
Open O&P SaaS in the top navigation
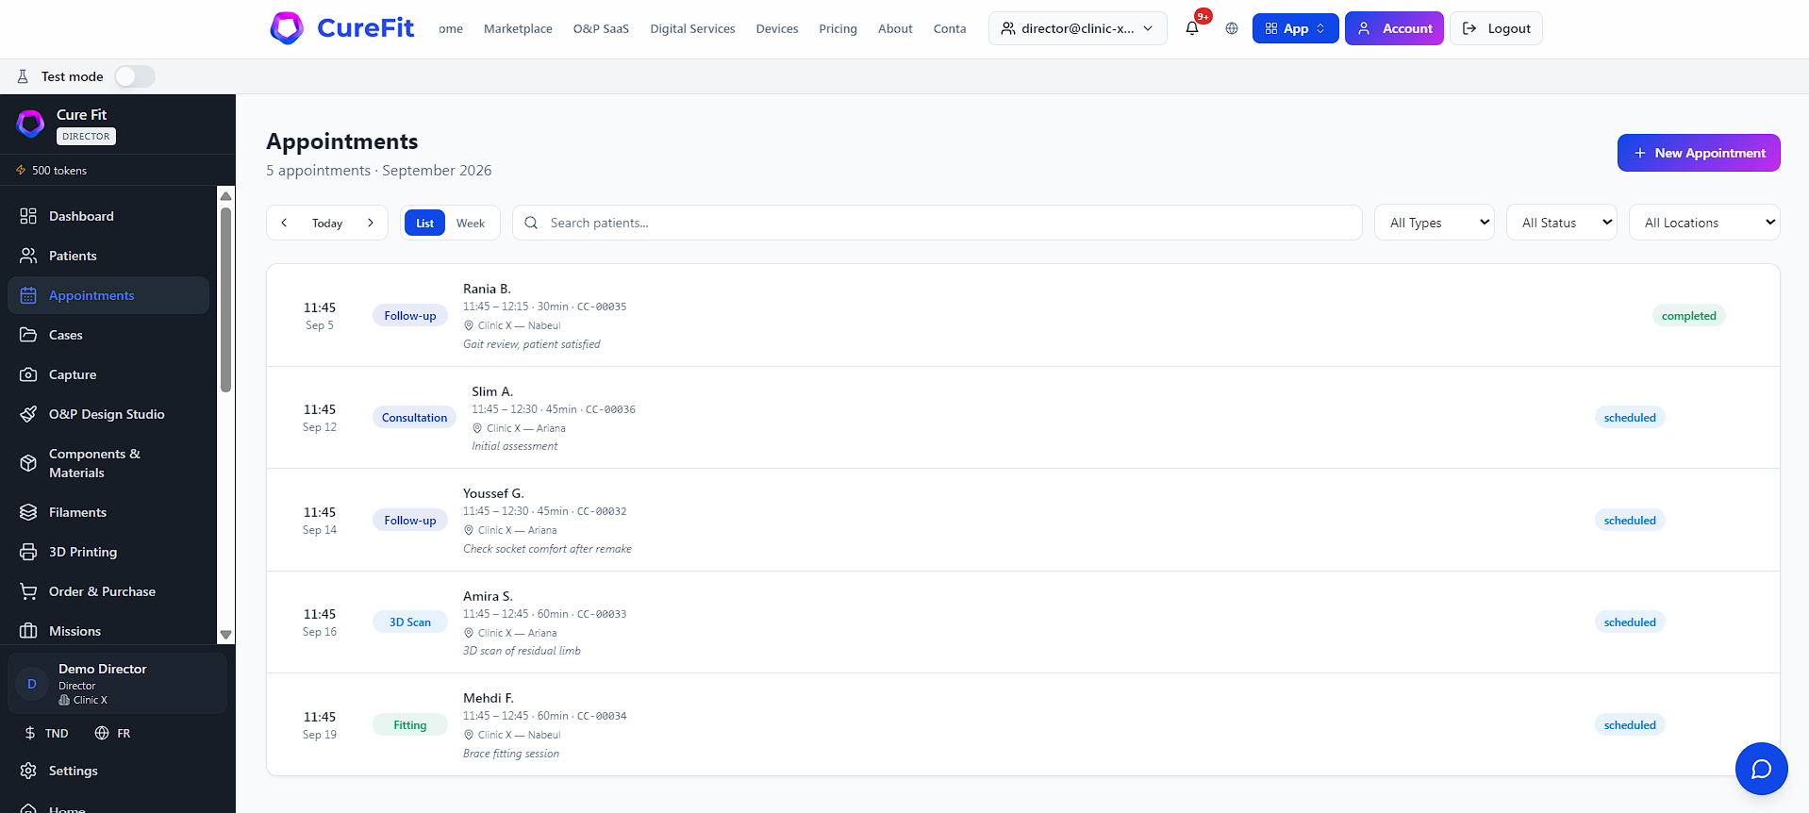[x=601, y=28]
